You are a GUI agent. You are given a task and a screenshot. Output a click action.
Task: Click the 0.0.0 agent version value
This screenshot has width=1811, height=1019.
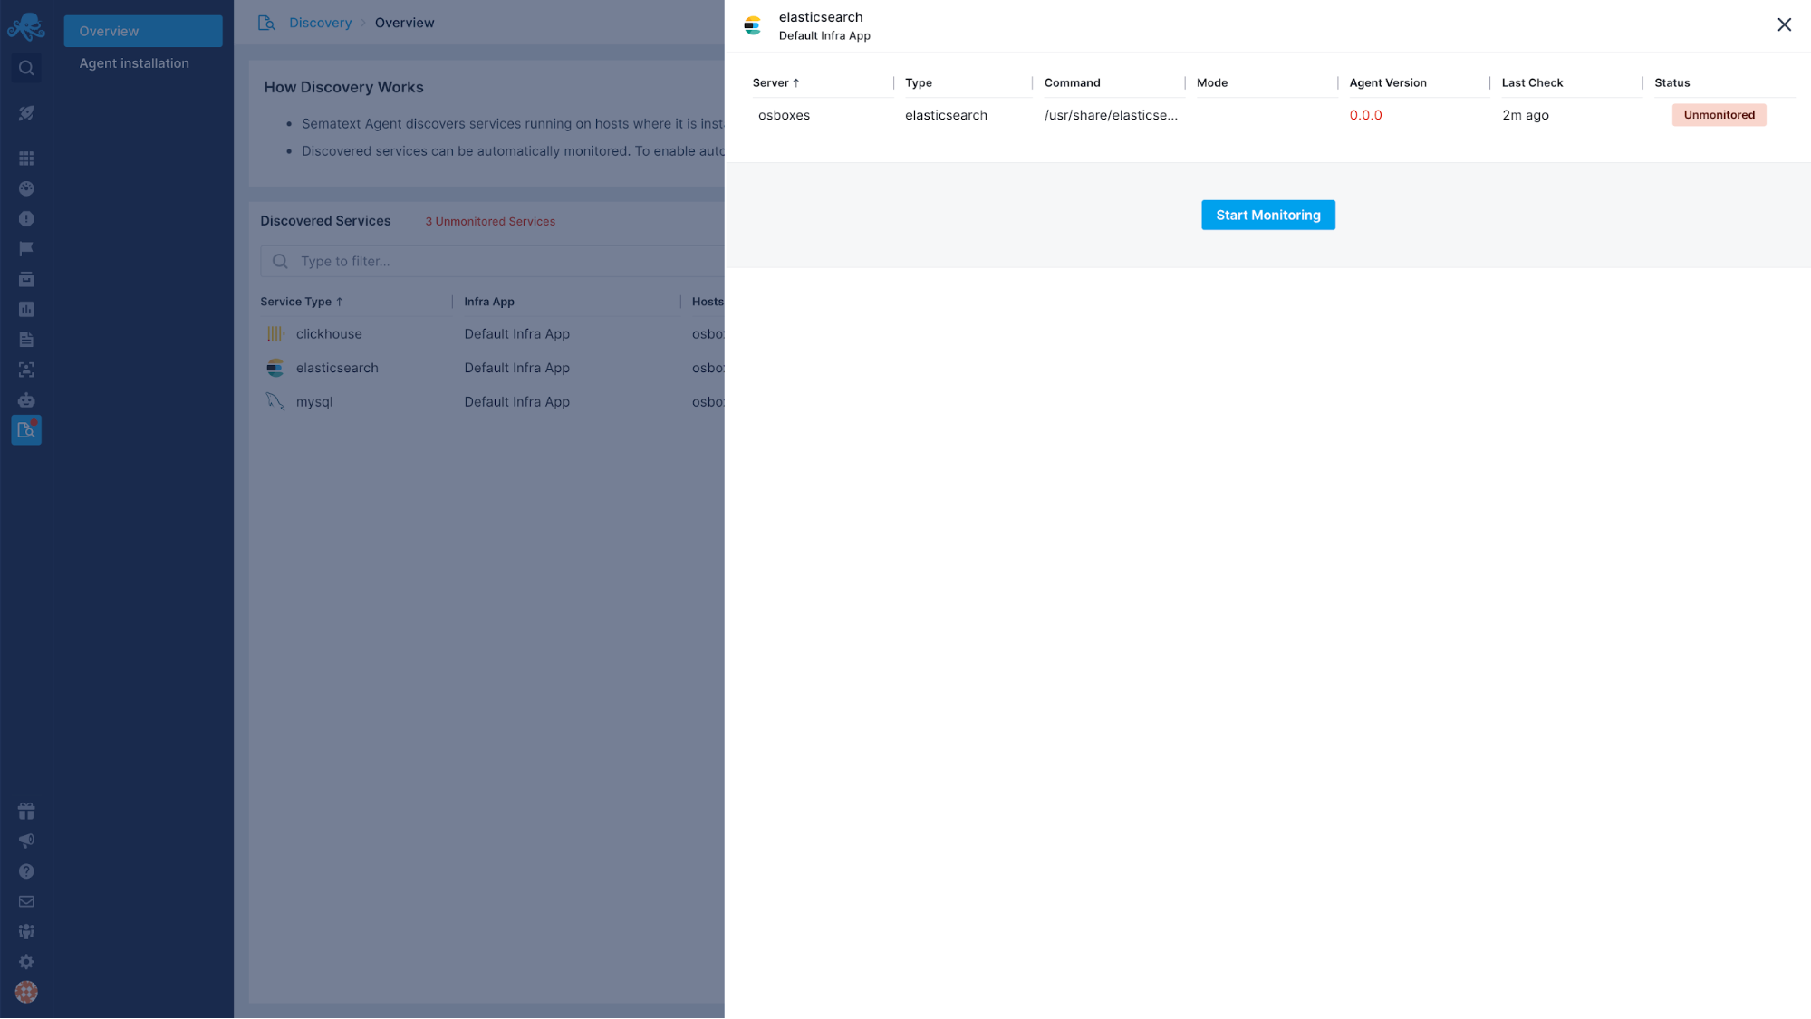[x=1365, y=115]
